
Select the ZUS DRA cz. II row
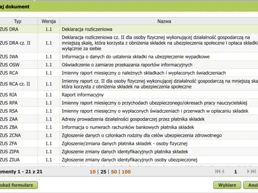[x=129, y=43]
